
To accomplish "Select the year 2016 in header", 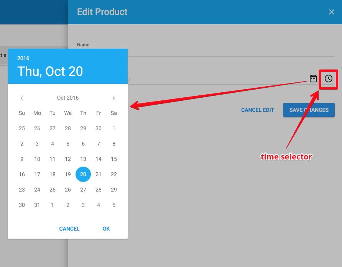I will [23, 58].
